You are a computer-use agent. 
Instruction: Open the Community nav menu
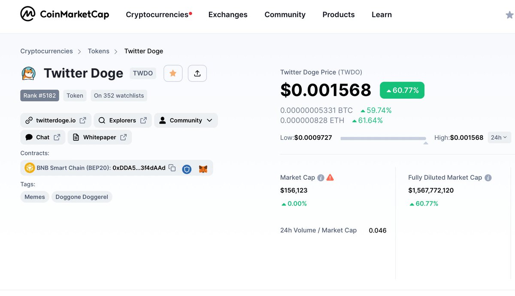[285, 15]
